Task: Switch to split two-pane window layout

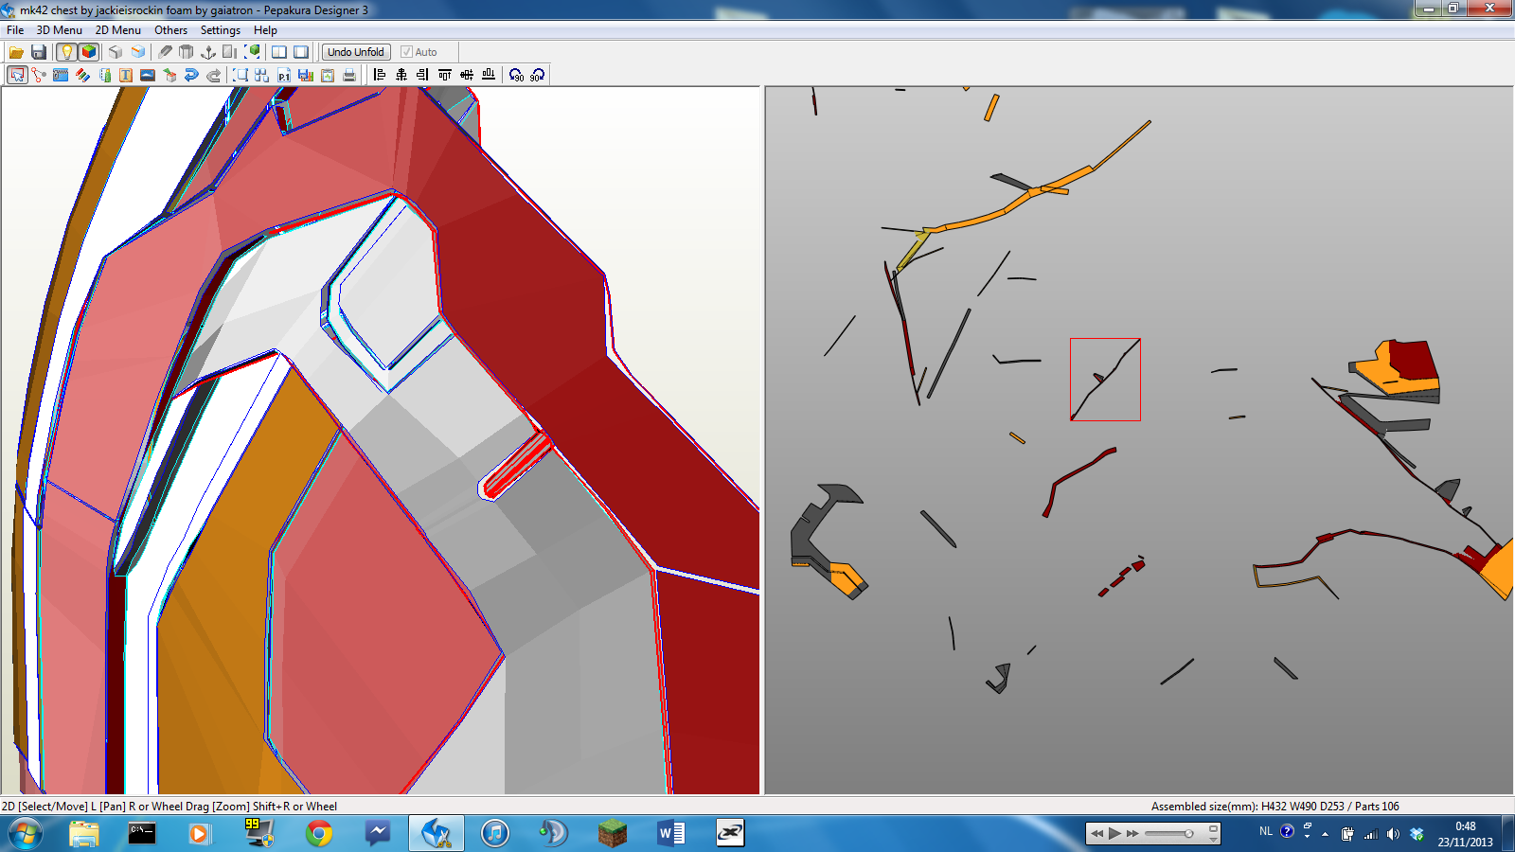Action: click(279, 52)
